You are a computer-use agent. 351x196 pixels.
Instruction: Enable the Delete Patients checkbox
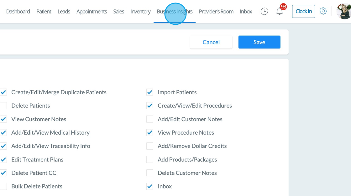[x=3, y=106]
